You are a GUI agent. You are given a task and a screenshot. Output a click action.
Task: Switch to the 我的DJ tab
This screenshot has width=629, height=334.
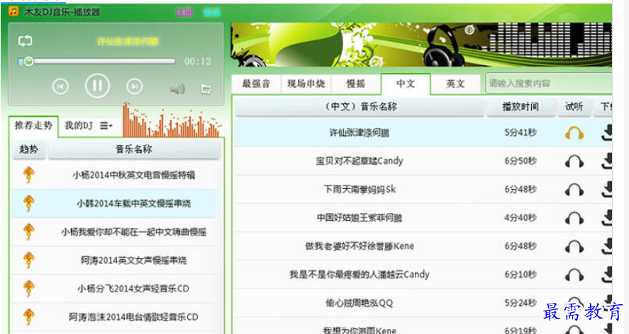pyautogui.click(x=79, y=126)
